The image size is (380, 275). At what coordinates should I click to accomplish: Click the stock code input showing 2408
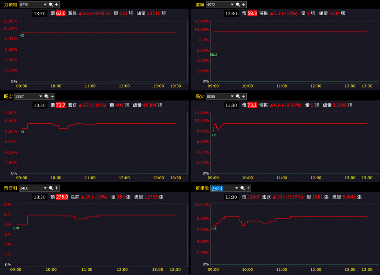[31, 188]
